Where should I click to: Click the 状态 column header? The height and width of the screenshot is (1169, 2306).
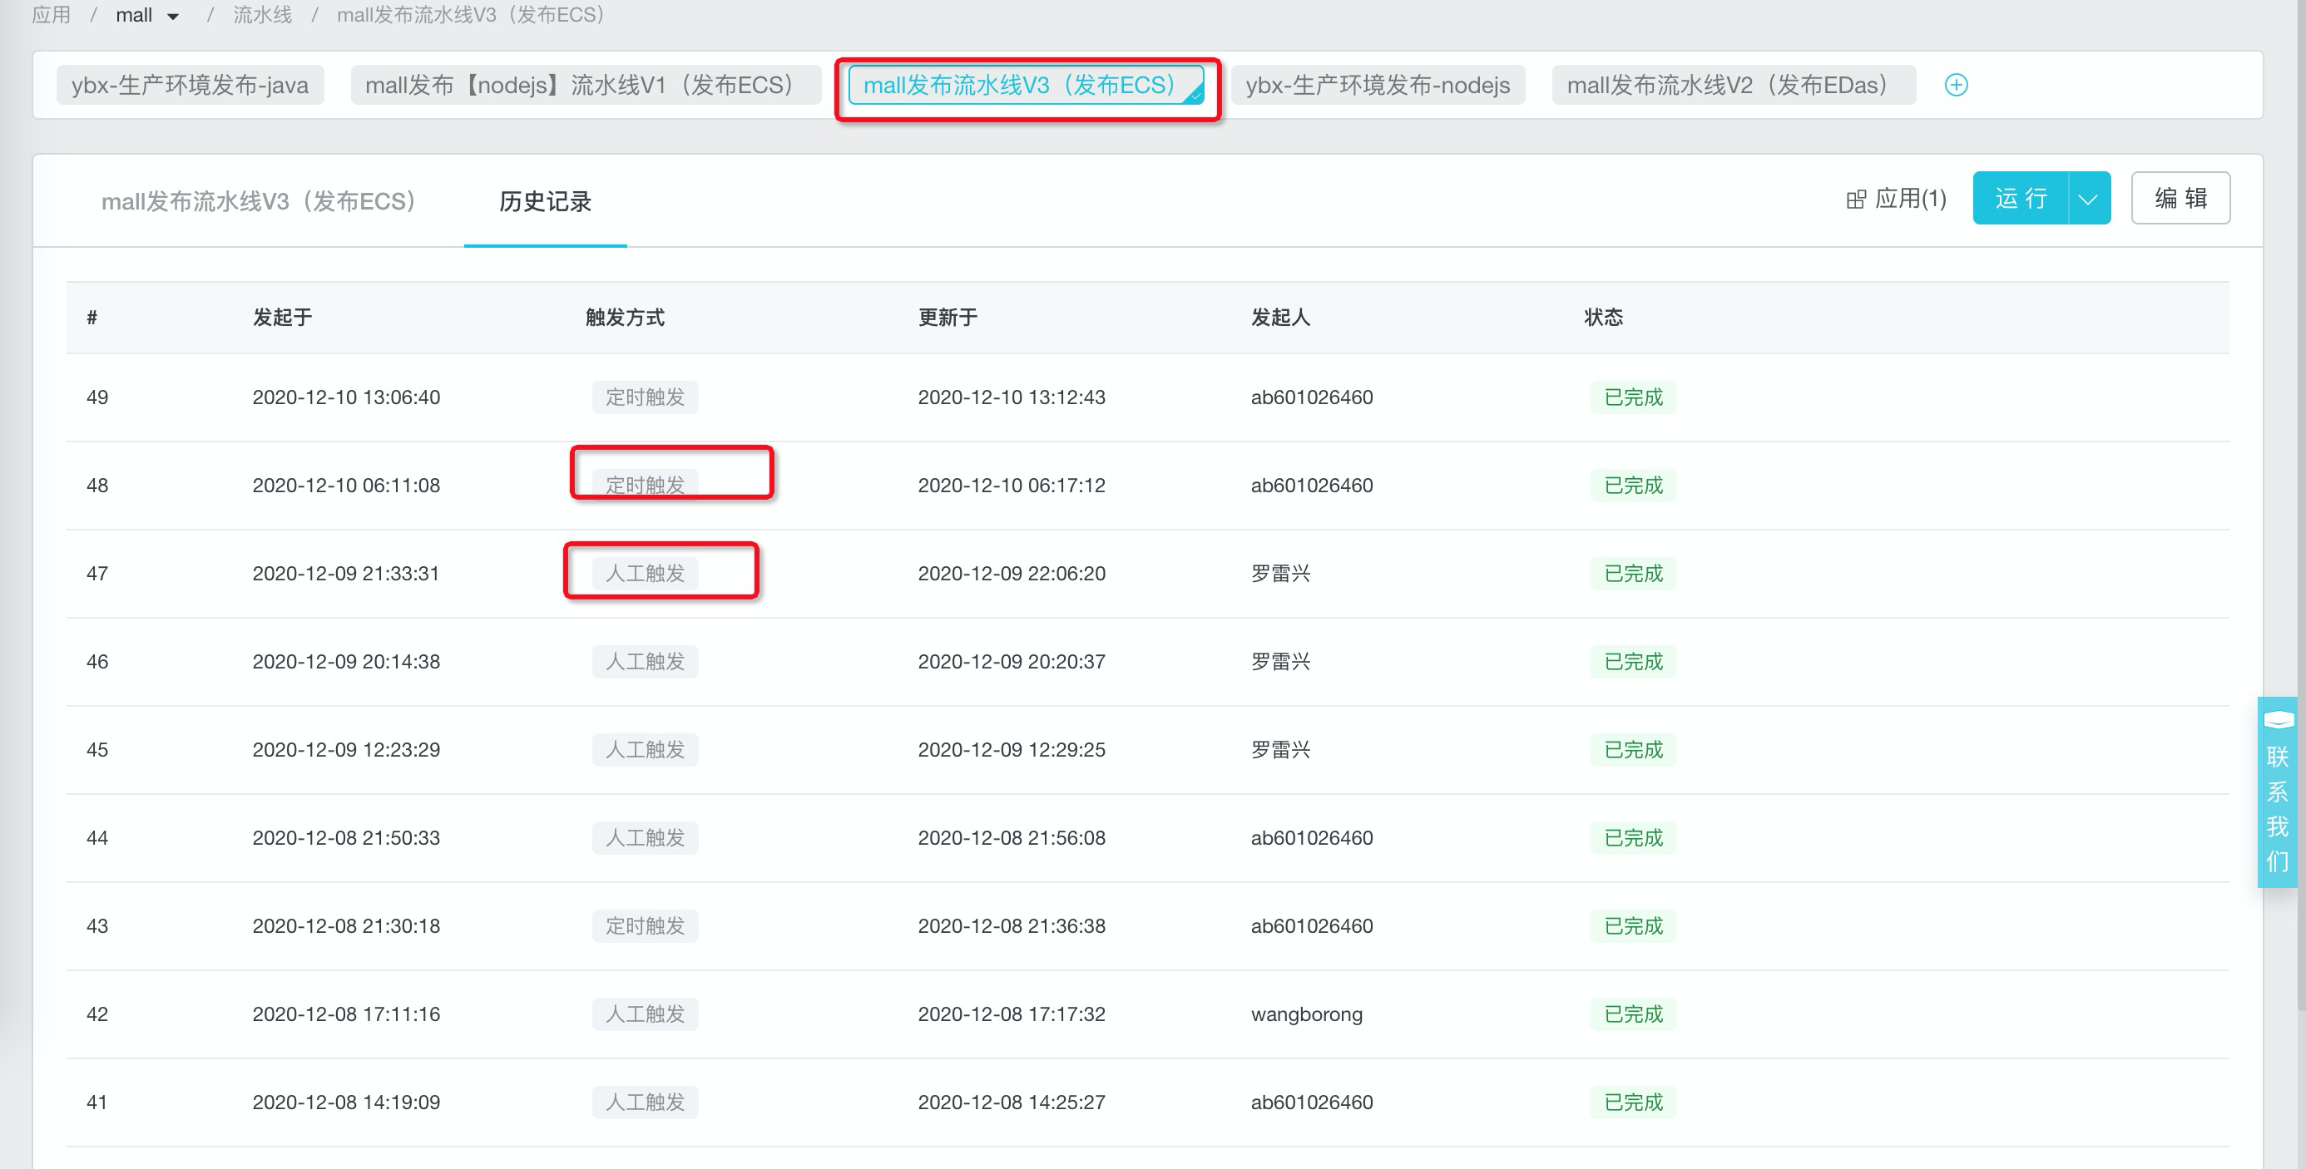(1603, 318)
